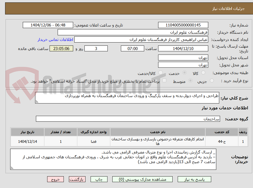Screen dimensions: 253x188
Task: Click the unit cell فضا
Action: (x=94, y=141)
